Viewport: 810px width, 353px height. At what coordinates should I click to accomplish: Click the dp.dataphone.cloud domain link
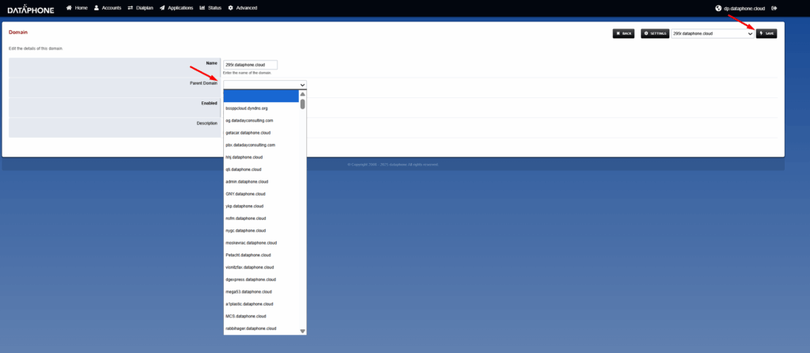(744, 8)
